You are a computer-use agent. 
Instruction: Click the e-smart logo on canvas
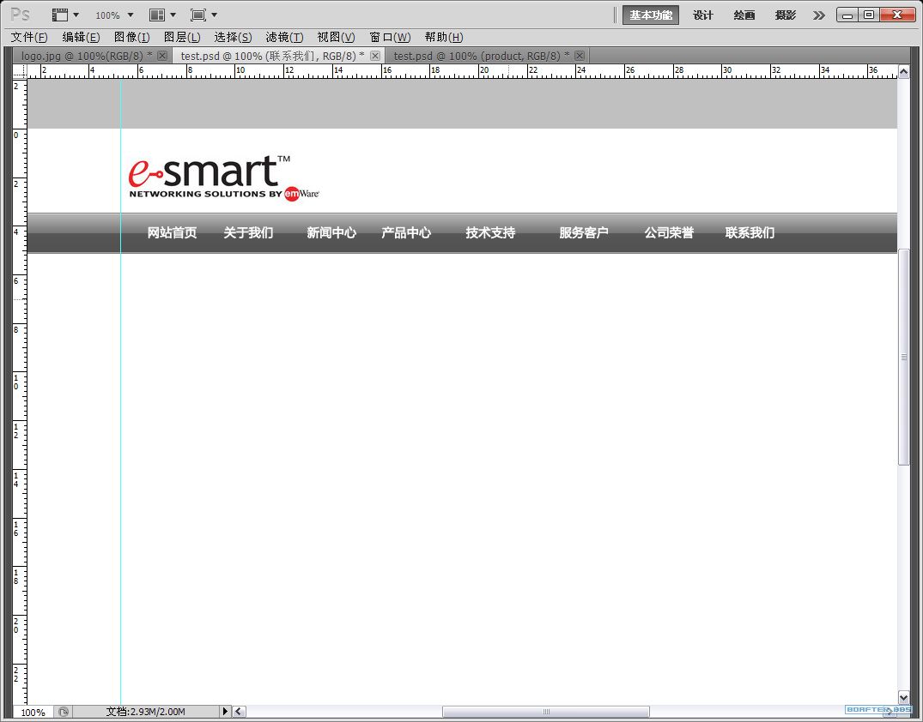click(224, 177)
